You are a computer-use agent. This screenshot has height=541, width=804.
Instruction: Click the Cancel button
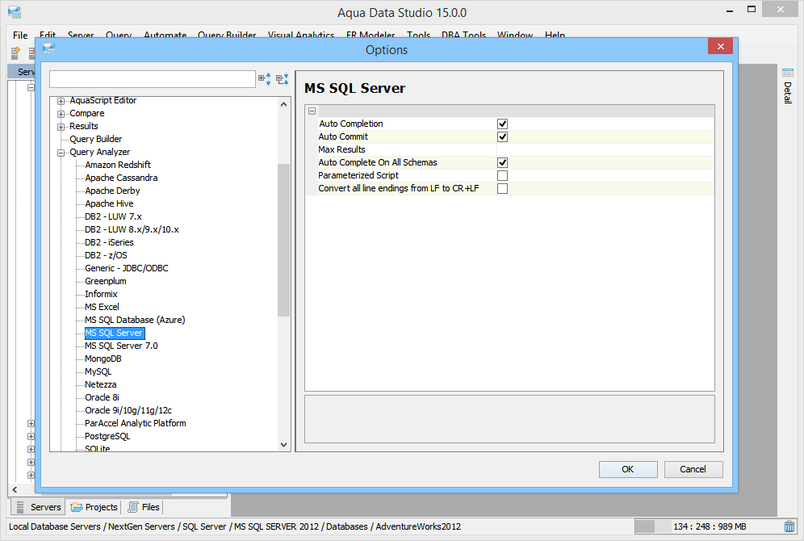pyautogui.click(x=693, y=469)
